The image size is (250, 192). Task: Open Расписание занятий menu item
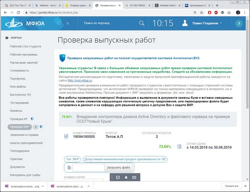(23, 63)
